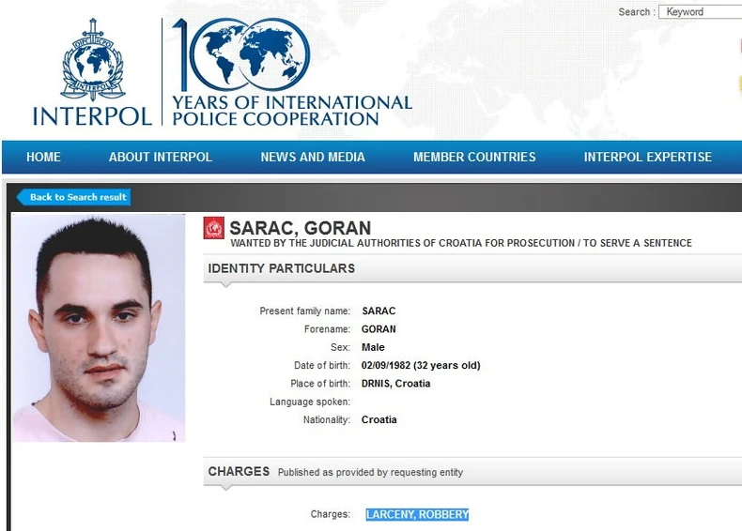The height and width of the screenshot is (531, 742).
Task: Click the place of birth DRNIS, Croatia
Action: pos(395,384)
